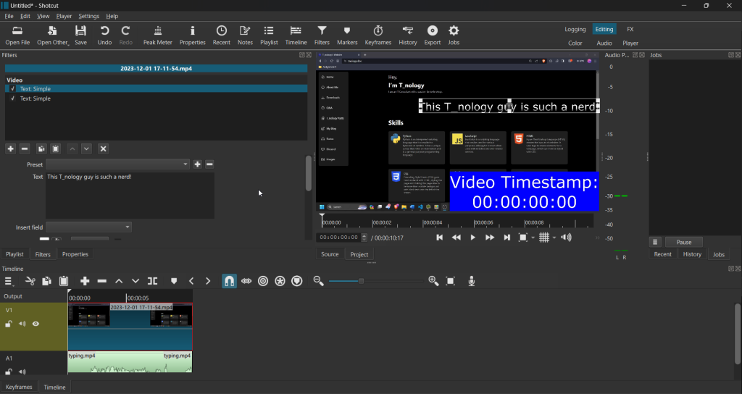
Task: Record audio with microphone icon
Action: (471, 281)
